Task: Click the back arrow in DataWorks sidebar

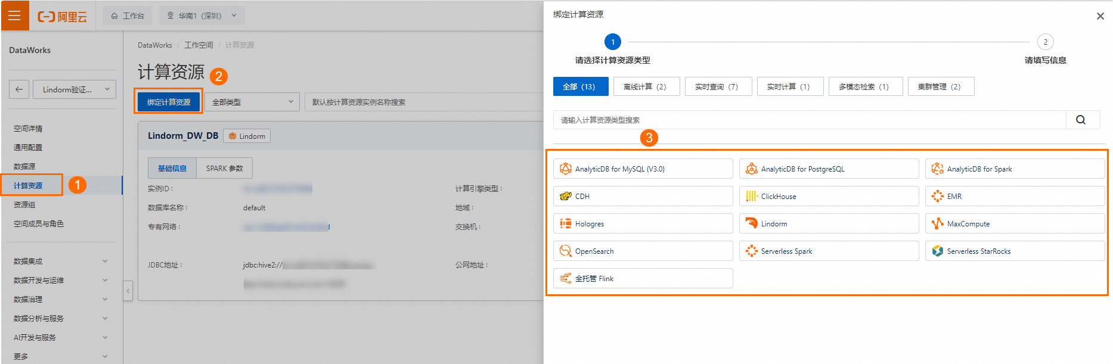Action: pyautogui.click(x=19, y=89)
